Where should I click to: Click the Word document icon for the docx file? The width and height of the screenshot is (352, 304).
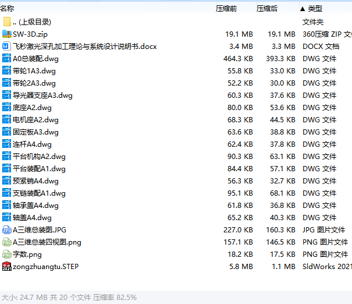[x=6, y=46]
